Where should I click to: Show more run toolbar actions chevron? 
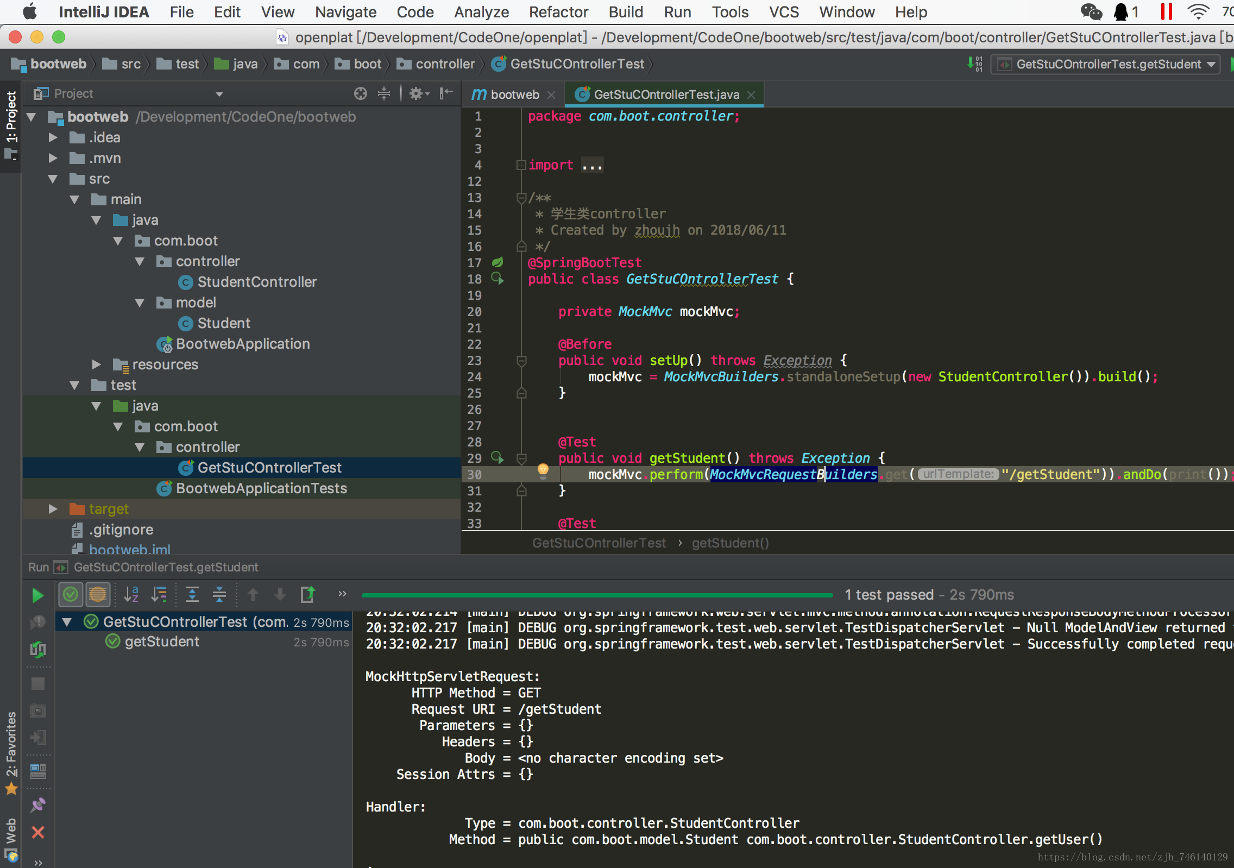tap(342, 594)
